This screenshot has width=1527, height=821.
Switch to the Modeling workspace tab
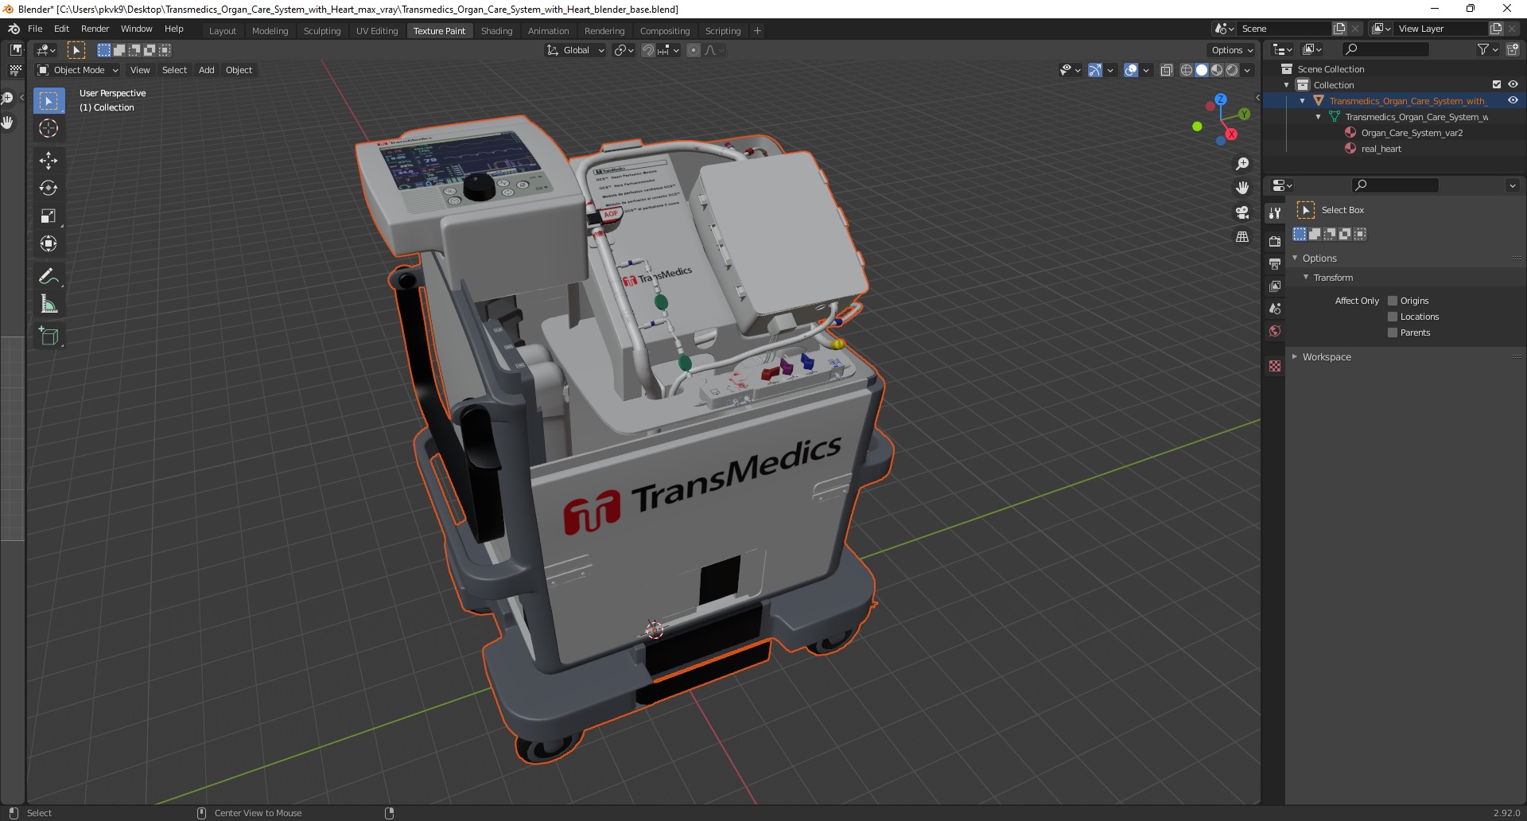(x=270, y=31)
